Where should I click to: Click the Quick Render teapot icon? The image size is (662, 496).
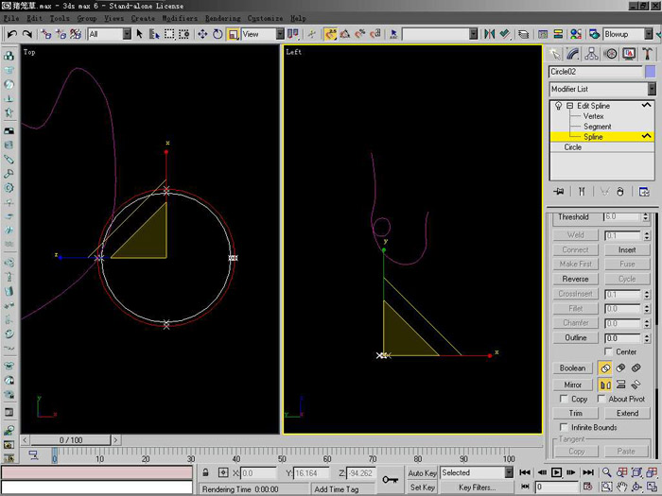(x=595, y=34)
